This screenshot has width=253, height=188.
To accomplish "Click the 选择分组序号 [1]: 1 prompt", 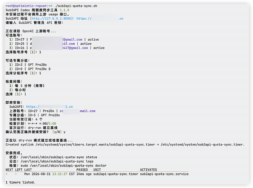I will click(23, 73).
